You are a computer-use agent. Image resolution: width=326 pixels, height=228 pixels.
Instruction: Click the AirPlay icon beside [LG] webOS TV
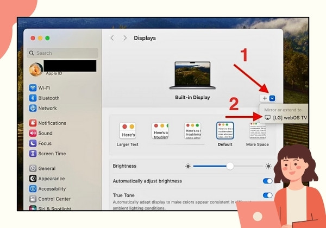(267, 118)
